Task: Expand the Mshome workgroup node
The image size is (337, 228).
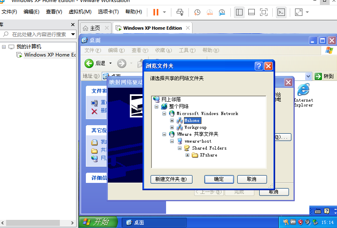Action: [x=172, y=121]
